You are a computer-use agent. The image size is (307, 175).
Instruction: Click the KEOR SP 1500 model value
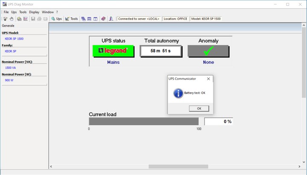(14, 39)
